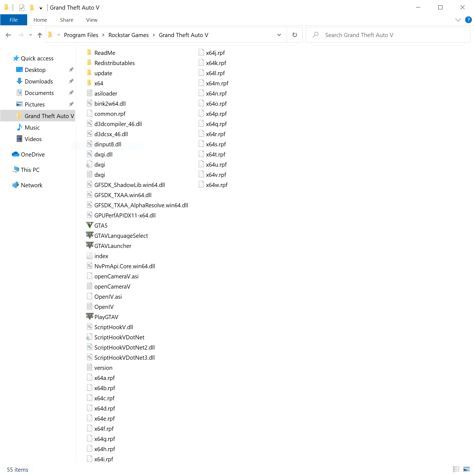Image resolution: width=474 pixels, height=475 pixels.
Task: Open Desktop in Quick access
Action: (35, 70)
